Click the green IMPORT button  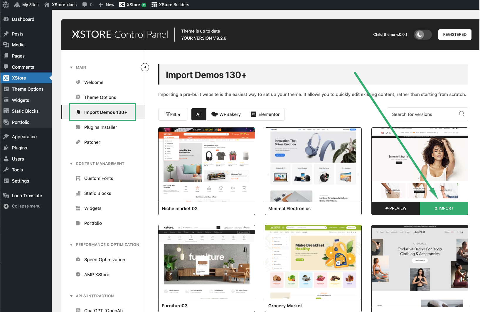click(444, 208)
